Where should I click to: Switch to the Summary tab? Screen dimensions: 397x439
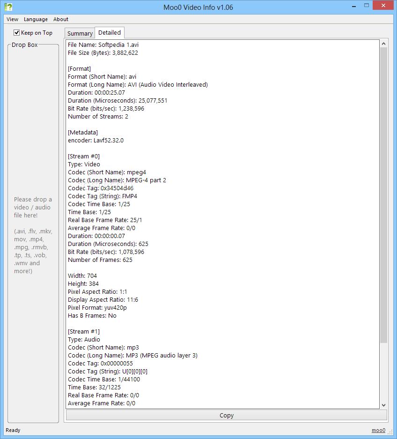tap(80, 33)
